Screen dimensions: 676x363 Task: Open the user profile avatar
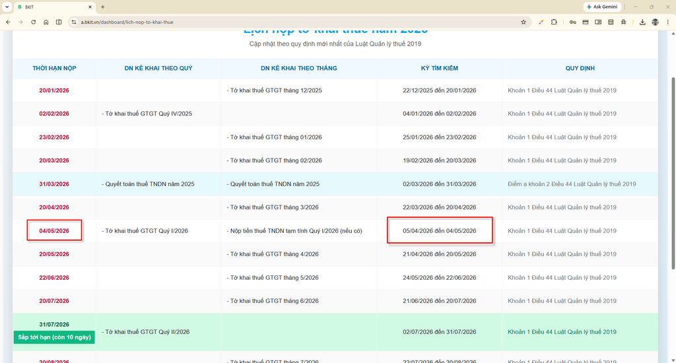pyautogui.click(x=656, y=22)
